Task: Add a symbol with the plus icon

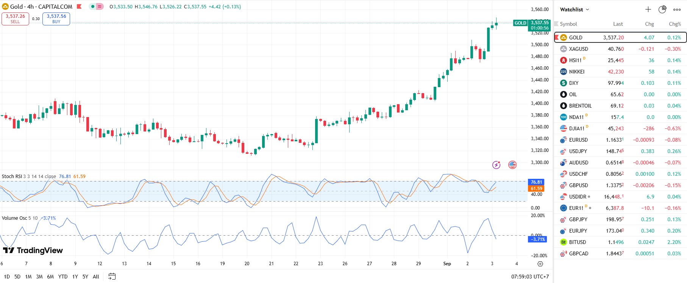Action: (x=648, y=9)
